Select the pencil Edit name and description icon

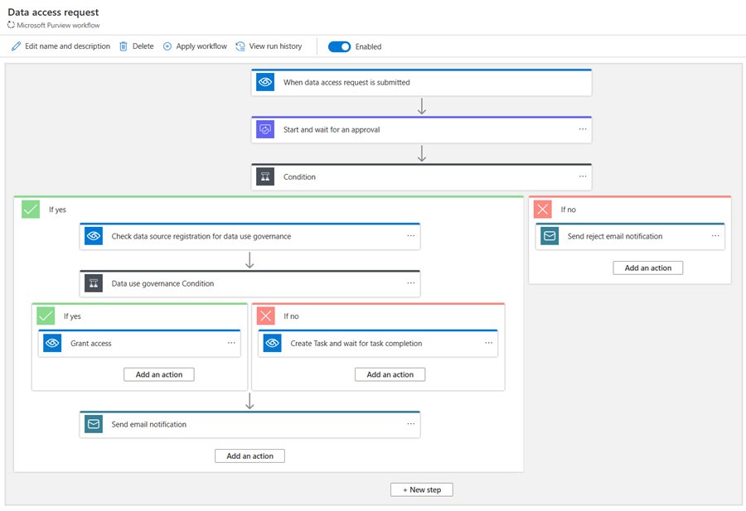(x=15, y=46)
